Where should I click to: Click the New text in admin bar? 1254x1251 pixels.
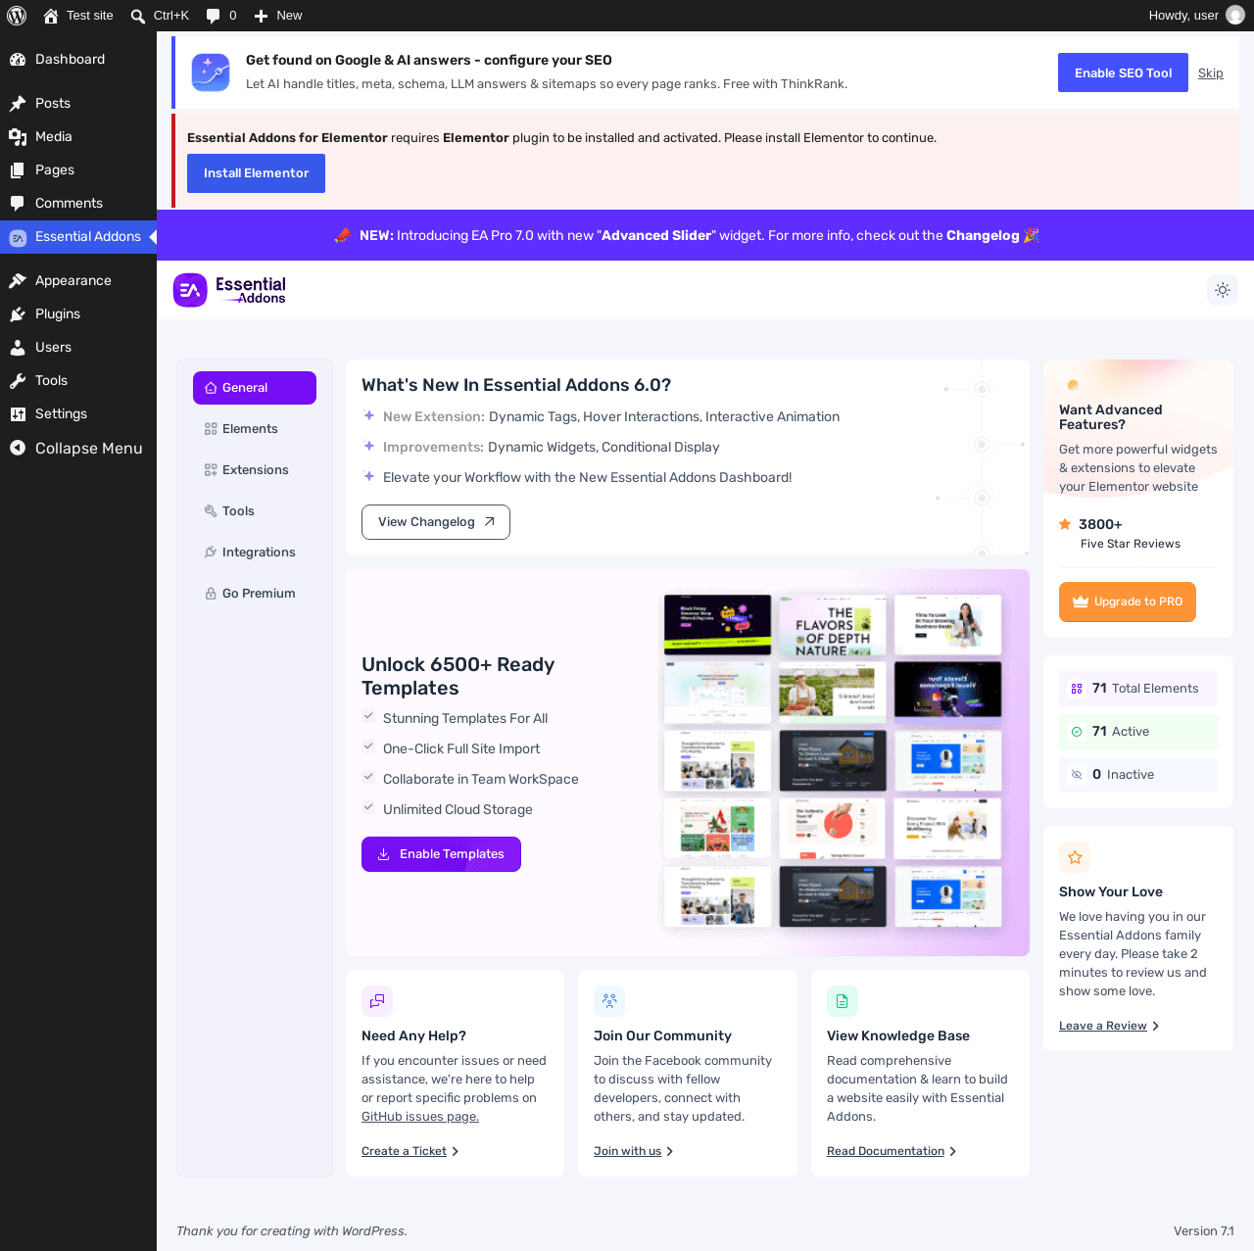click(x=289, y=16)
